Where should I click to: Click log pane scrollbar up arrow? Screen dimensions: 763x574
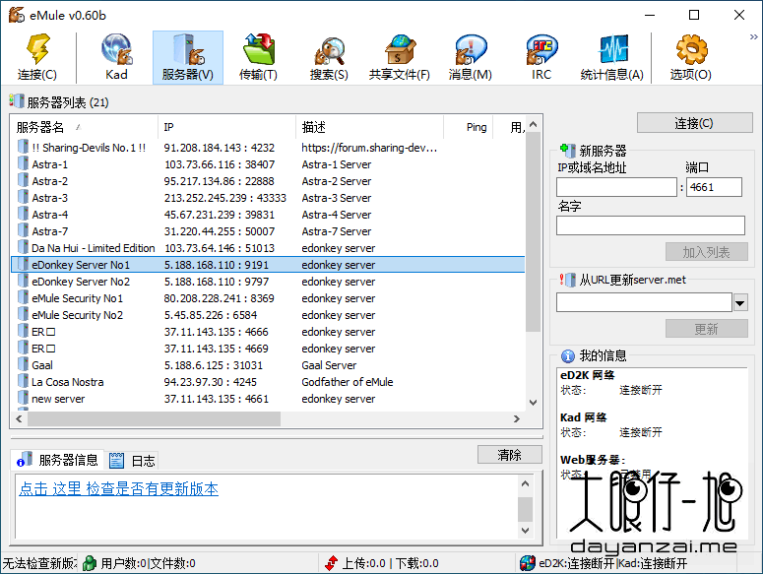pyautogui.click(x=525, y=483)
